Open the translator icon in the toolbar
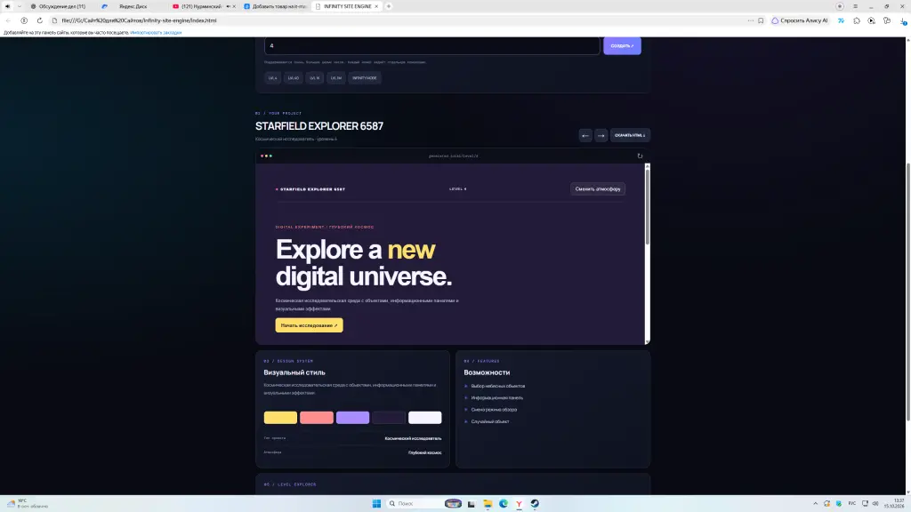The height and width of the screenshot is (512, 911). pyautogui.click(x=841, y=20)
